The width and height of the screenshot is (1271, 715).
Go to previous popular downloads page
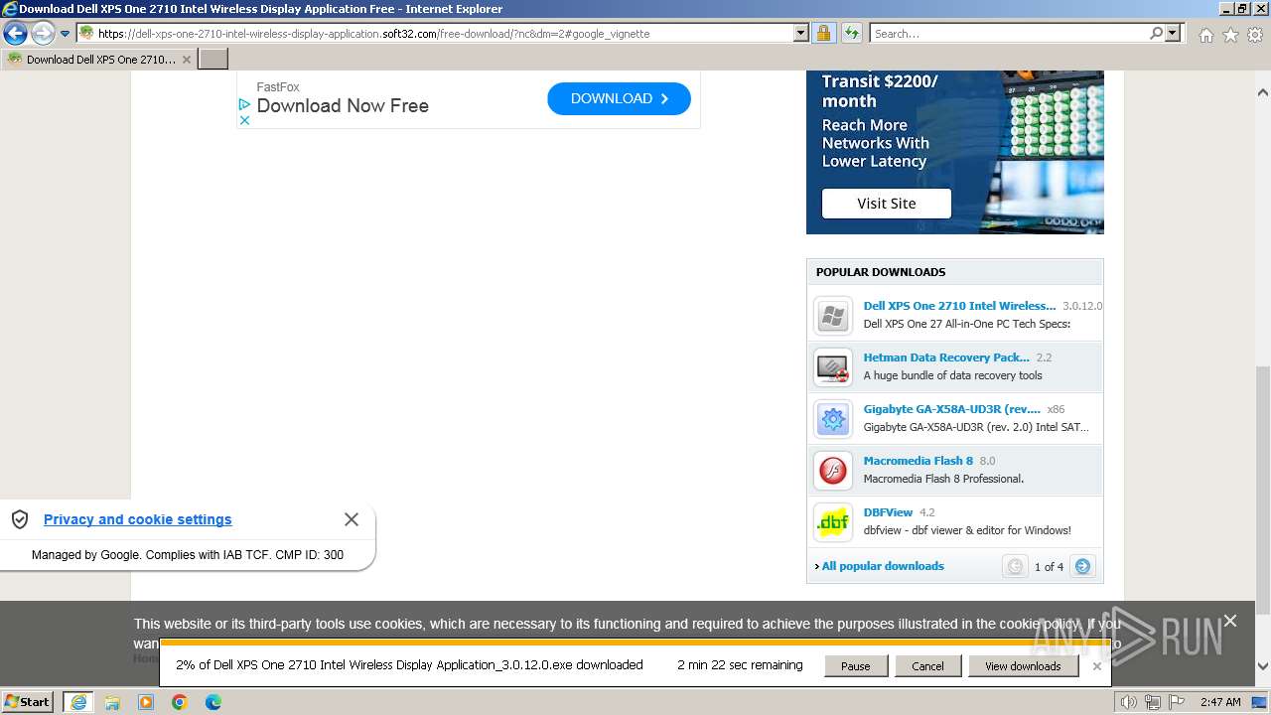tap(1015, 566)
